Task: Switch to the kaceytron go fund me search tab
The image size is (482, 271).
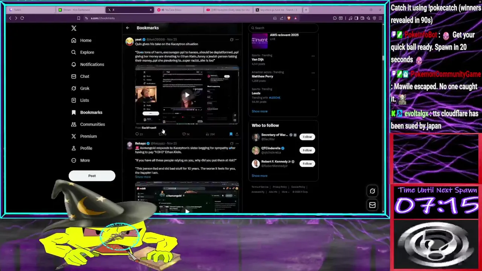Action: (278, 10)
